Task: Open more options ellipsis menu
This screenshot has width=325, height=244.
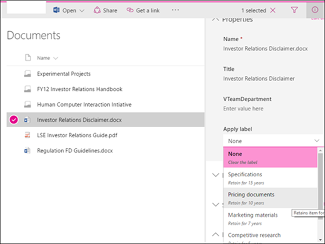Action: click(175, 10)
